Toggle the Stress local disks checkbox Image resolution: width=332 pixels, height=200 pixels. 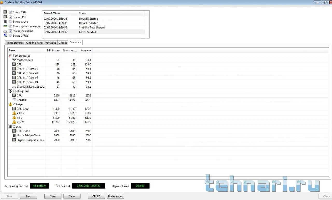[11, 31]
